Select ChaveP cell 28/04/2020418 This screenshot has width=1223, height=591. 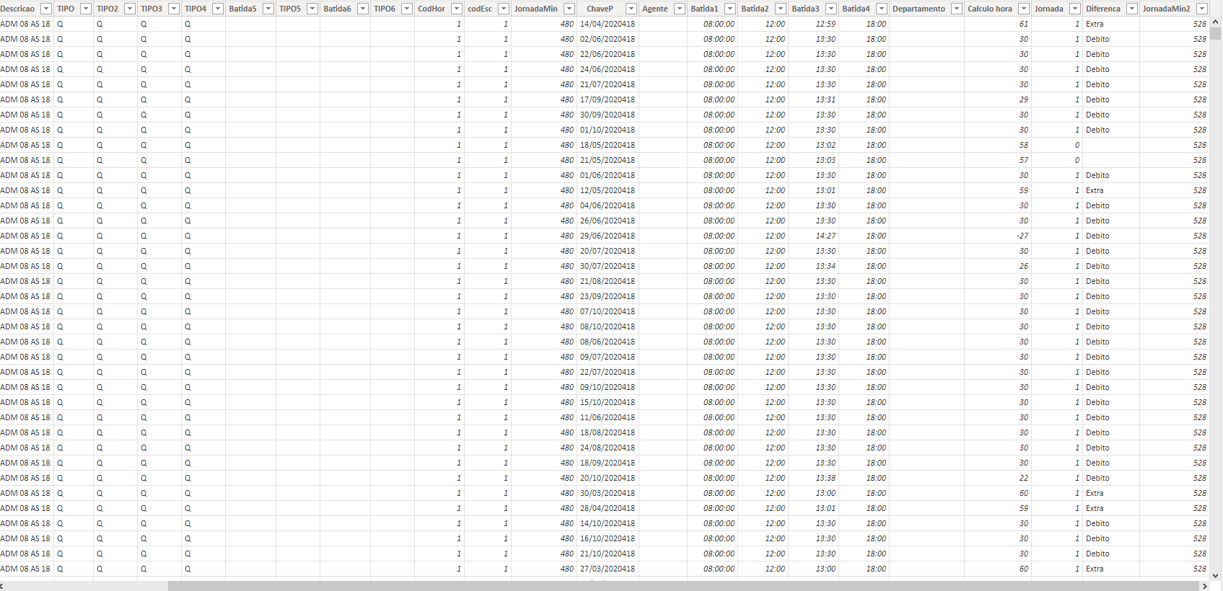click(x=608, y=508)
